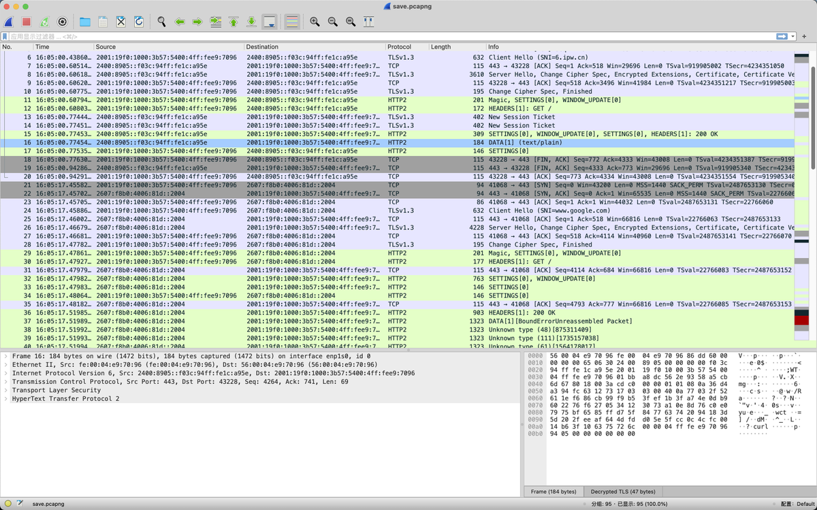The height and width of the screenshot is (510, 817).
Task: Select packet 9 with Seq=518 Ack=3496
Action: pyautogui.click(x=397, y=83)
